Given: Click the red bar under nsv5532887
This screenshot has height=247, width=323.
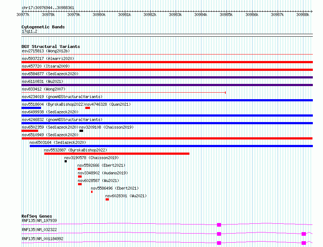Looking at the screenshot, I should click(117, 154).
